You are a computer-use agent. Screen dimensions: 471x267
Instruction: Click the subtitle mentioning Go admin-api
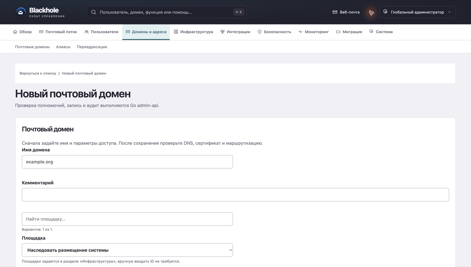pyautogui.click(x=87, y=105)
